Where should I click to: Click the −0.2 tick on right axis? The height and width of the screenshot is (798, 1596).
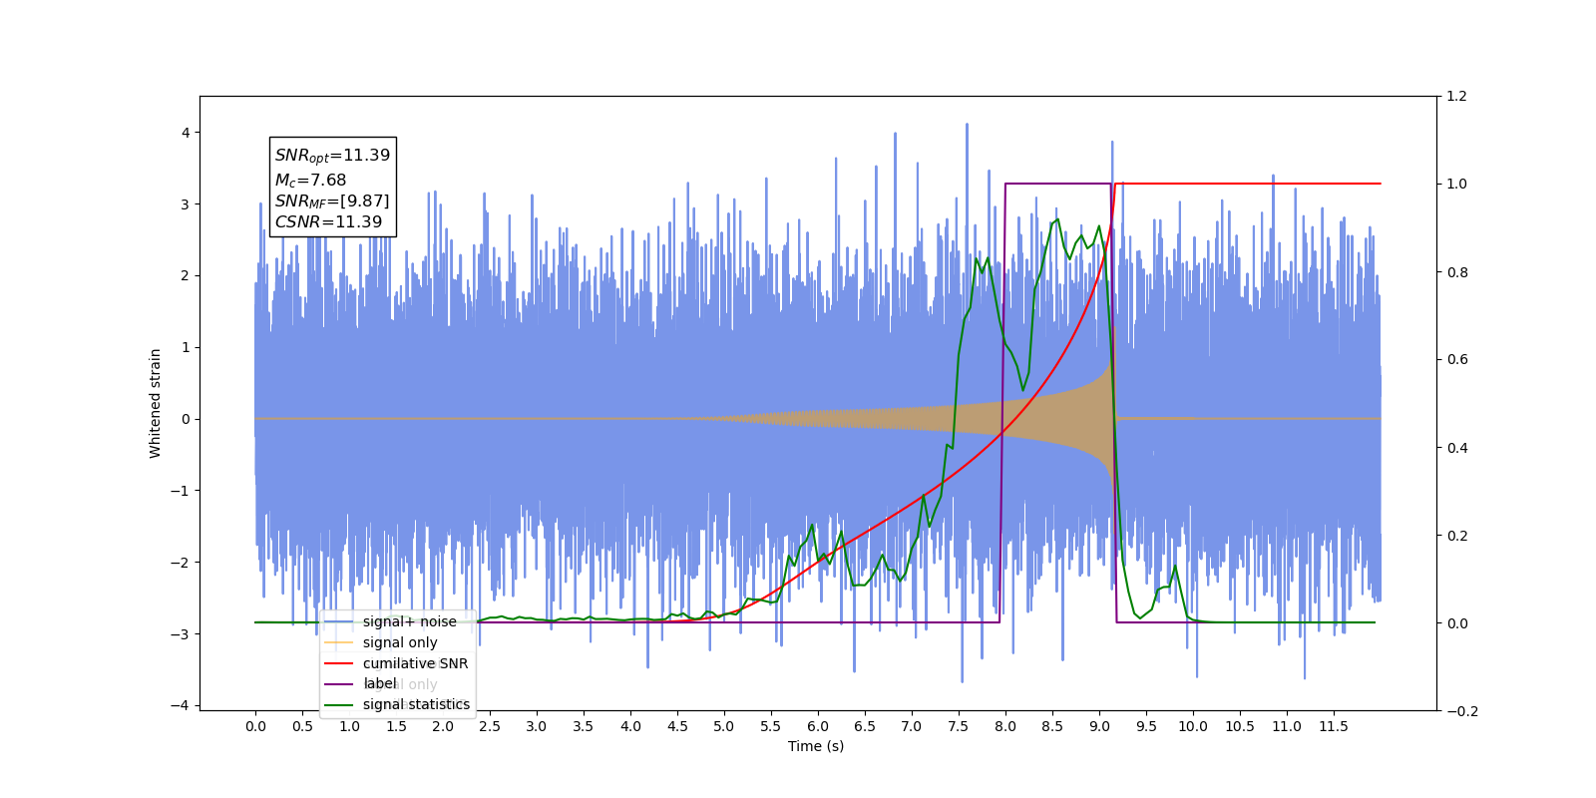1462,711
